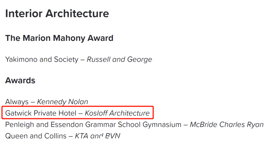Click the Awards subheading

(x=20, y=81)
